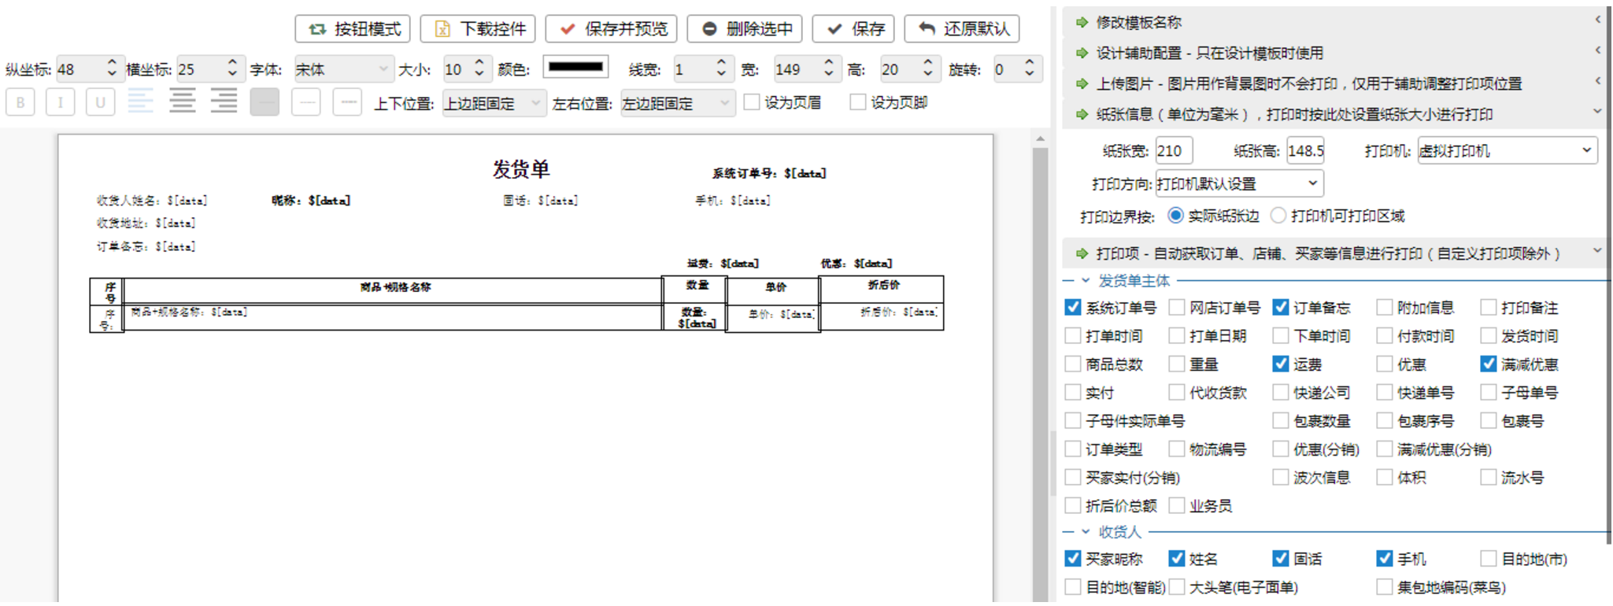Increase the 旋转 rotation value

(x=1030, y=63)
